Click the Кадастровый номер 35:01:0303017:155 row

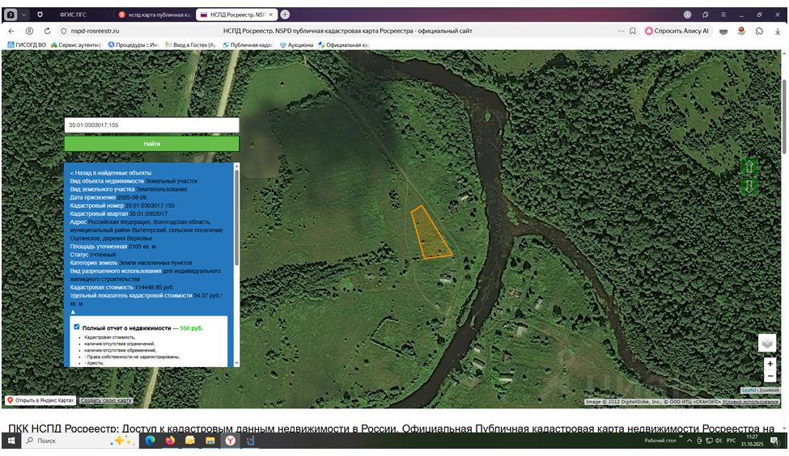(122, 205)
